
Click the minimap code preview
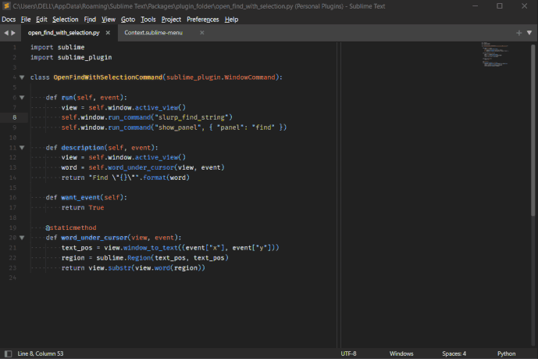click(x=494, y=55)
